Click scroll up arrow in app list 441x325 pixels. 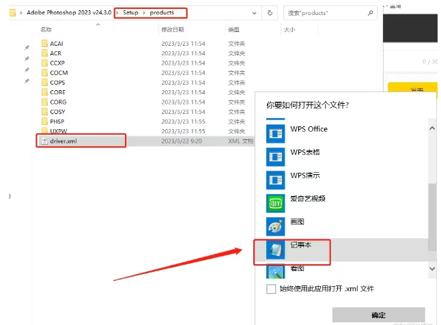click(432, 128)
